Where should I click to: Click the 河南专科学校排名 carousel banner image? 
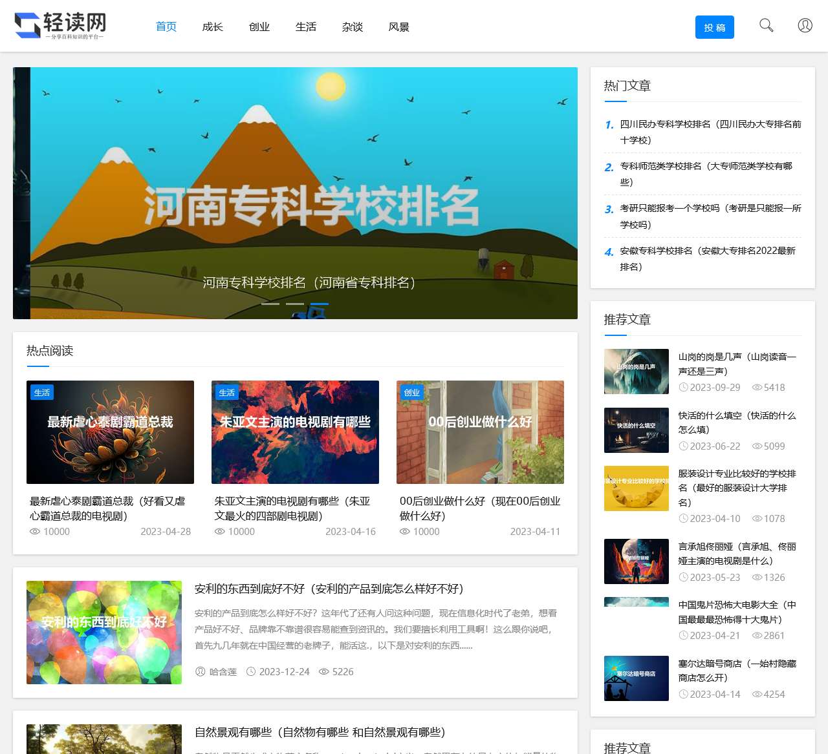coord(295,193)
